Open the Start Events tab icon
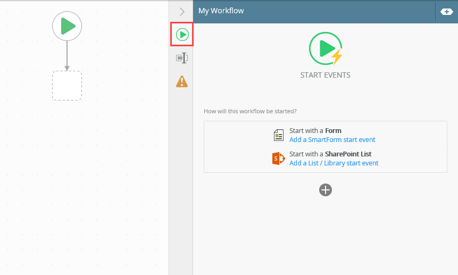 coord(182,35)
